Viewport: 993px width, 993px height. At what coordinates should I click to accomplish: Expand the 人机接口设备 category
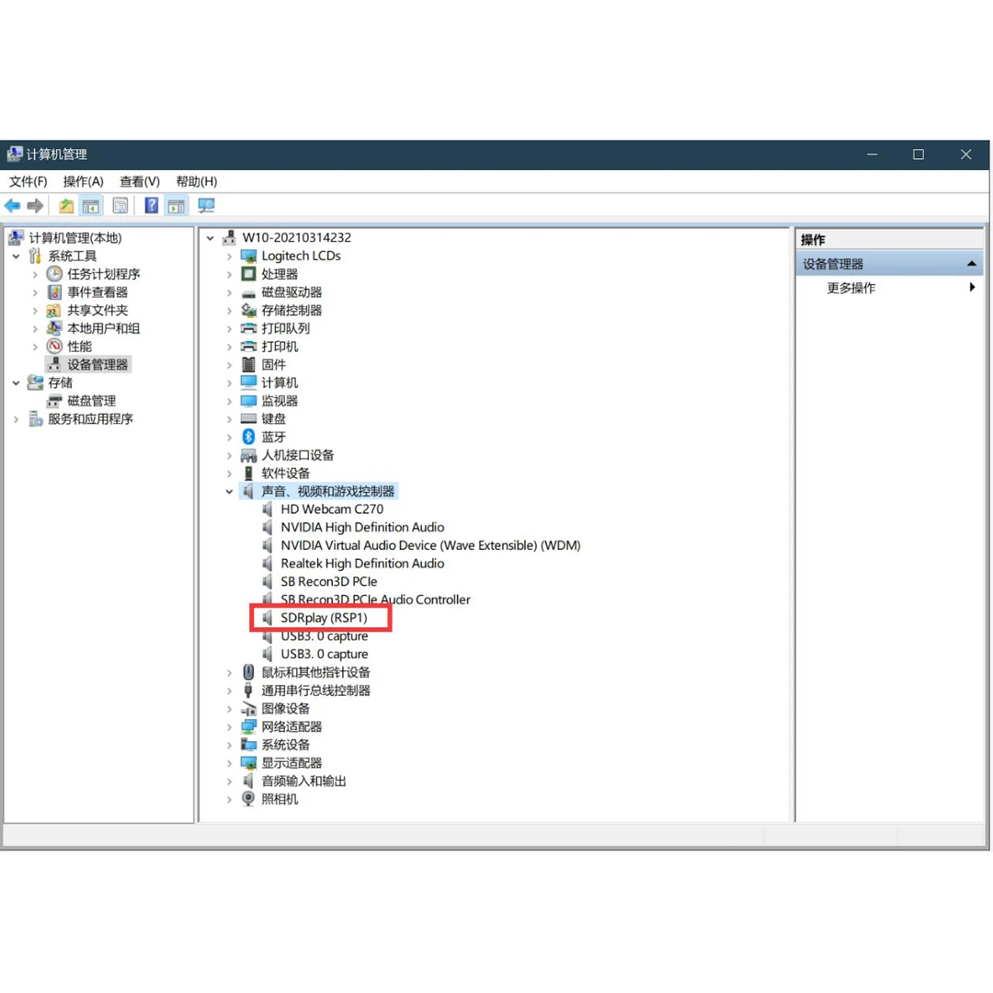pos(229,455)
